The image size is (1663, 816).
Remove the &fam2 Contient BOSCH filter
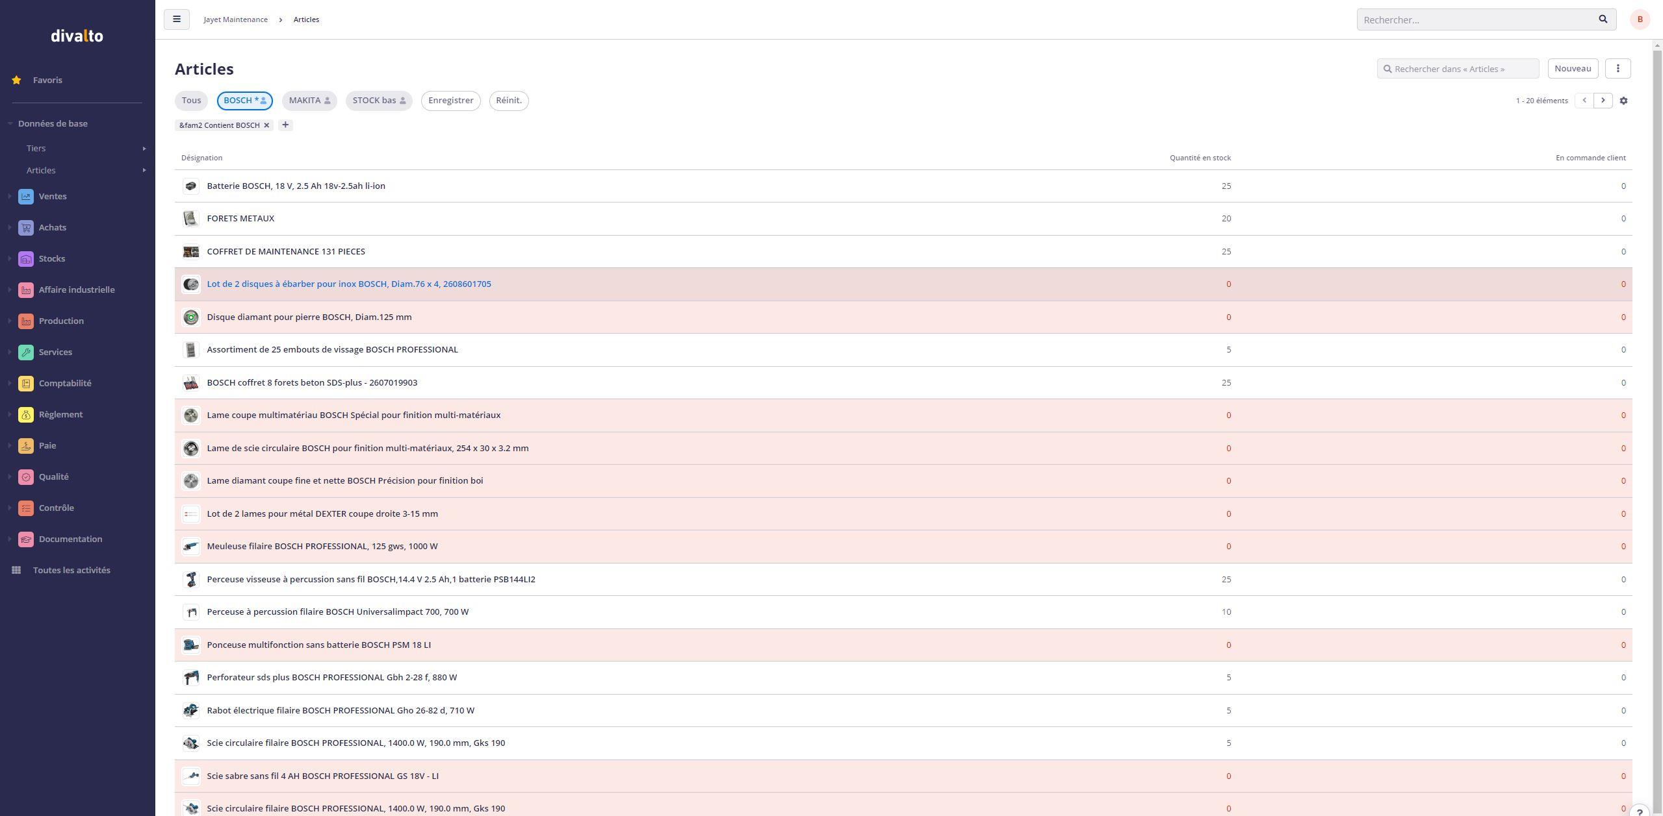point(266,125)
